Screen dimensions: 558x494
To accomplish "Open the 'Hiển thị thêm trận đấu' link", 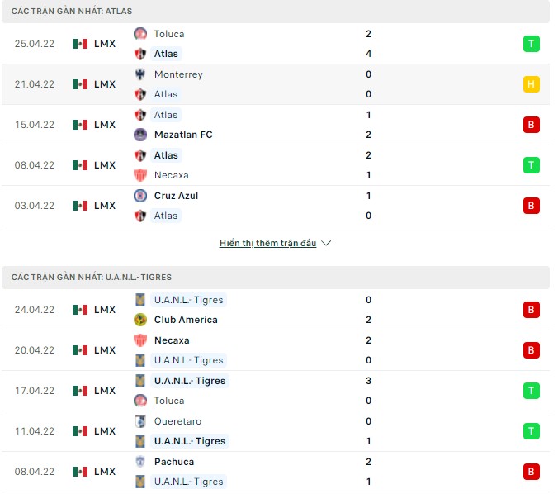I will point(268,244).
